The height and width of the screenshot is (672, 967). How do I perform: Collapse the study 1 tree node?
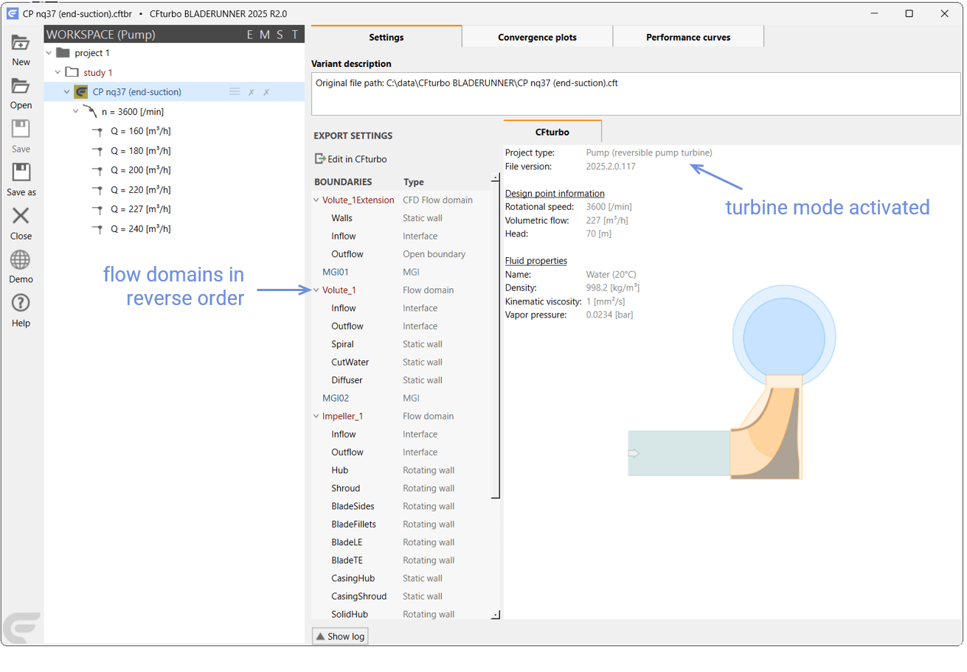58,72
